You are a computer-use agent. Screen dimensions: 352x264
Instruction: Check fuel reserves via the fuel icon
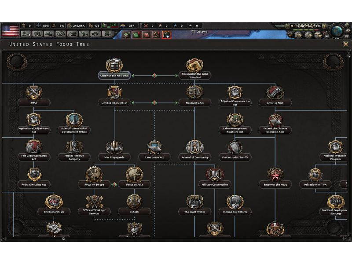[x=105, y=25]
